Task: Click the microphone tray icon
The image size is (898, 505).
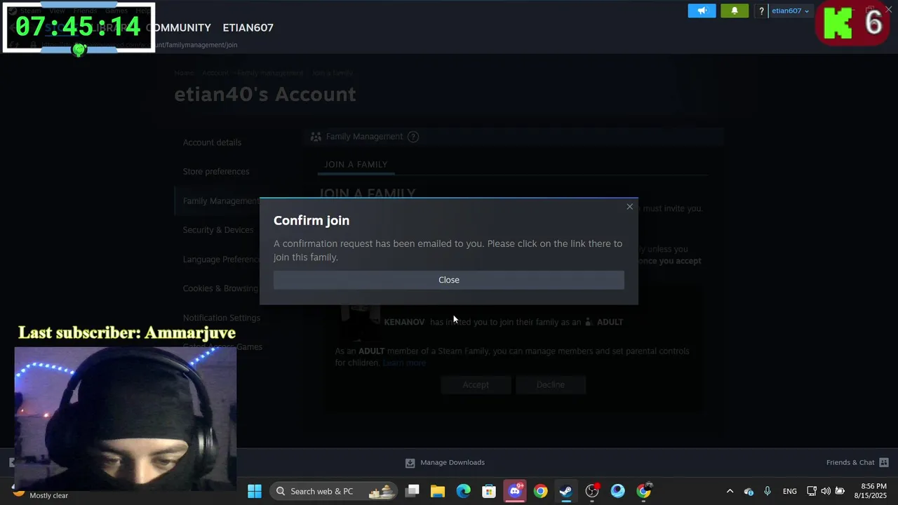Action: pos(768,491)
